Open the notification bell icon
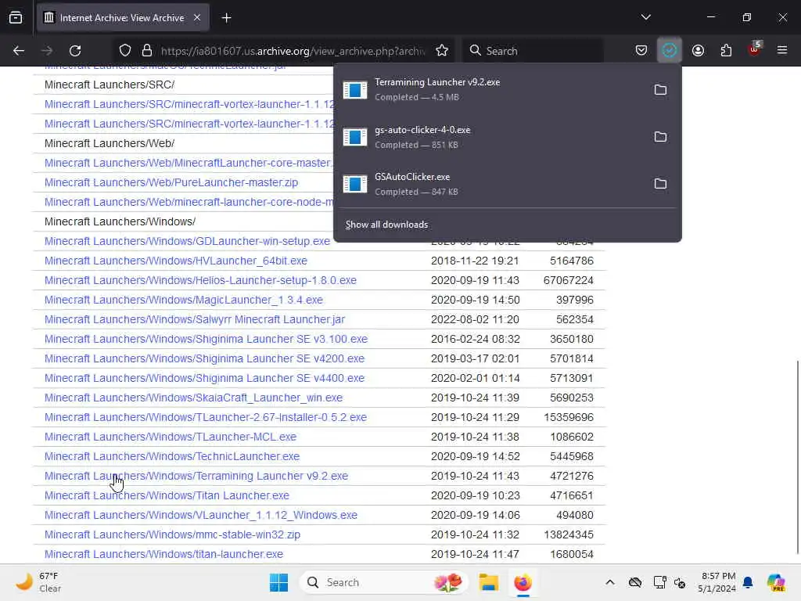Viewport: 801px width, 601px height. (x=748, y=582)
